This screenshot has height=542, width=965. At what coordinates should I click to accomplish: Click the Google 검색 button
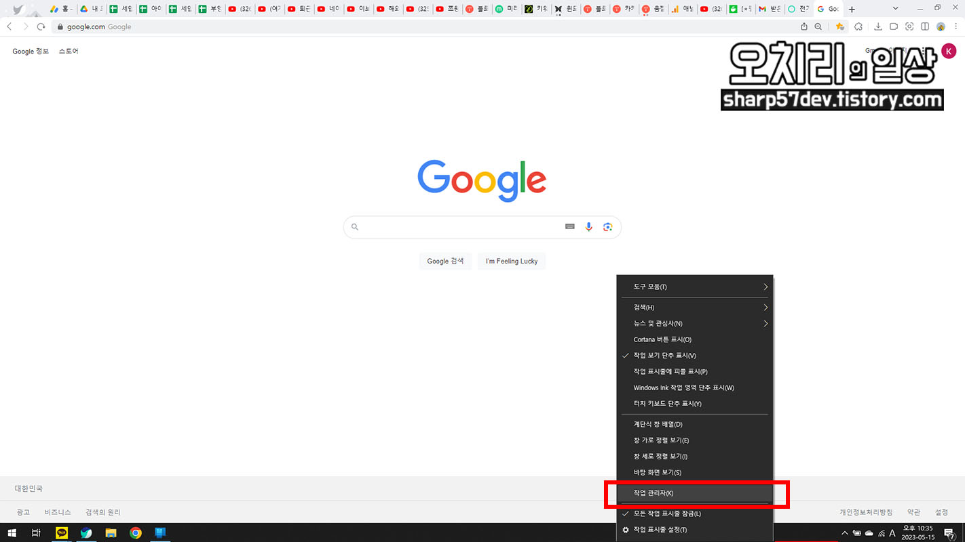[445, 261]
